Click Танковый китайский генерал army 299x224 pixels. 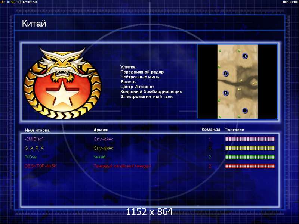pyautogui.click(x=122, y=166)
